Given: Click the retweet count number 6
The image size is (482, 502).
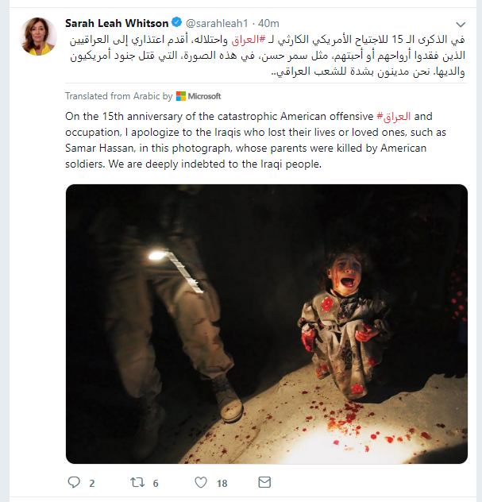Looking at the screenshot, I should [x=156, y=483].
